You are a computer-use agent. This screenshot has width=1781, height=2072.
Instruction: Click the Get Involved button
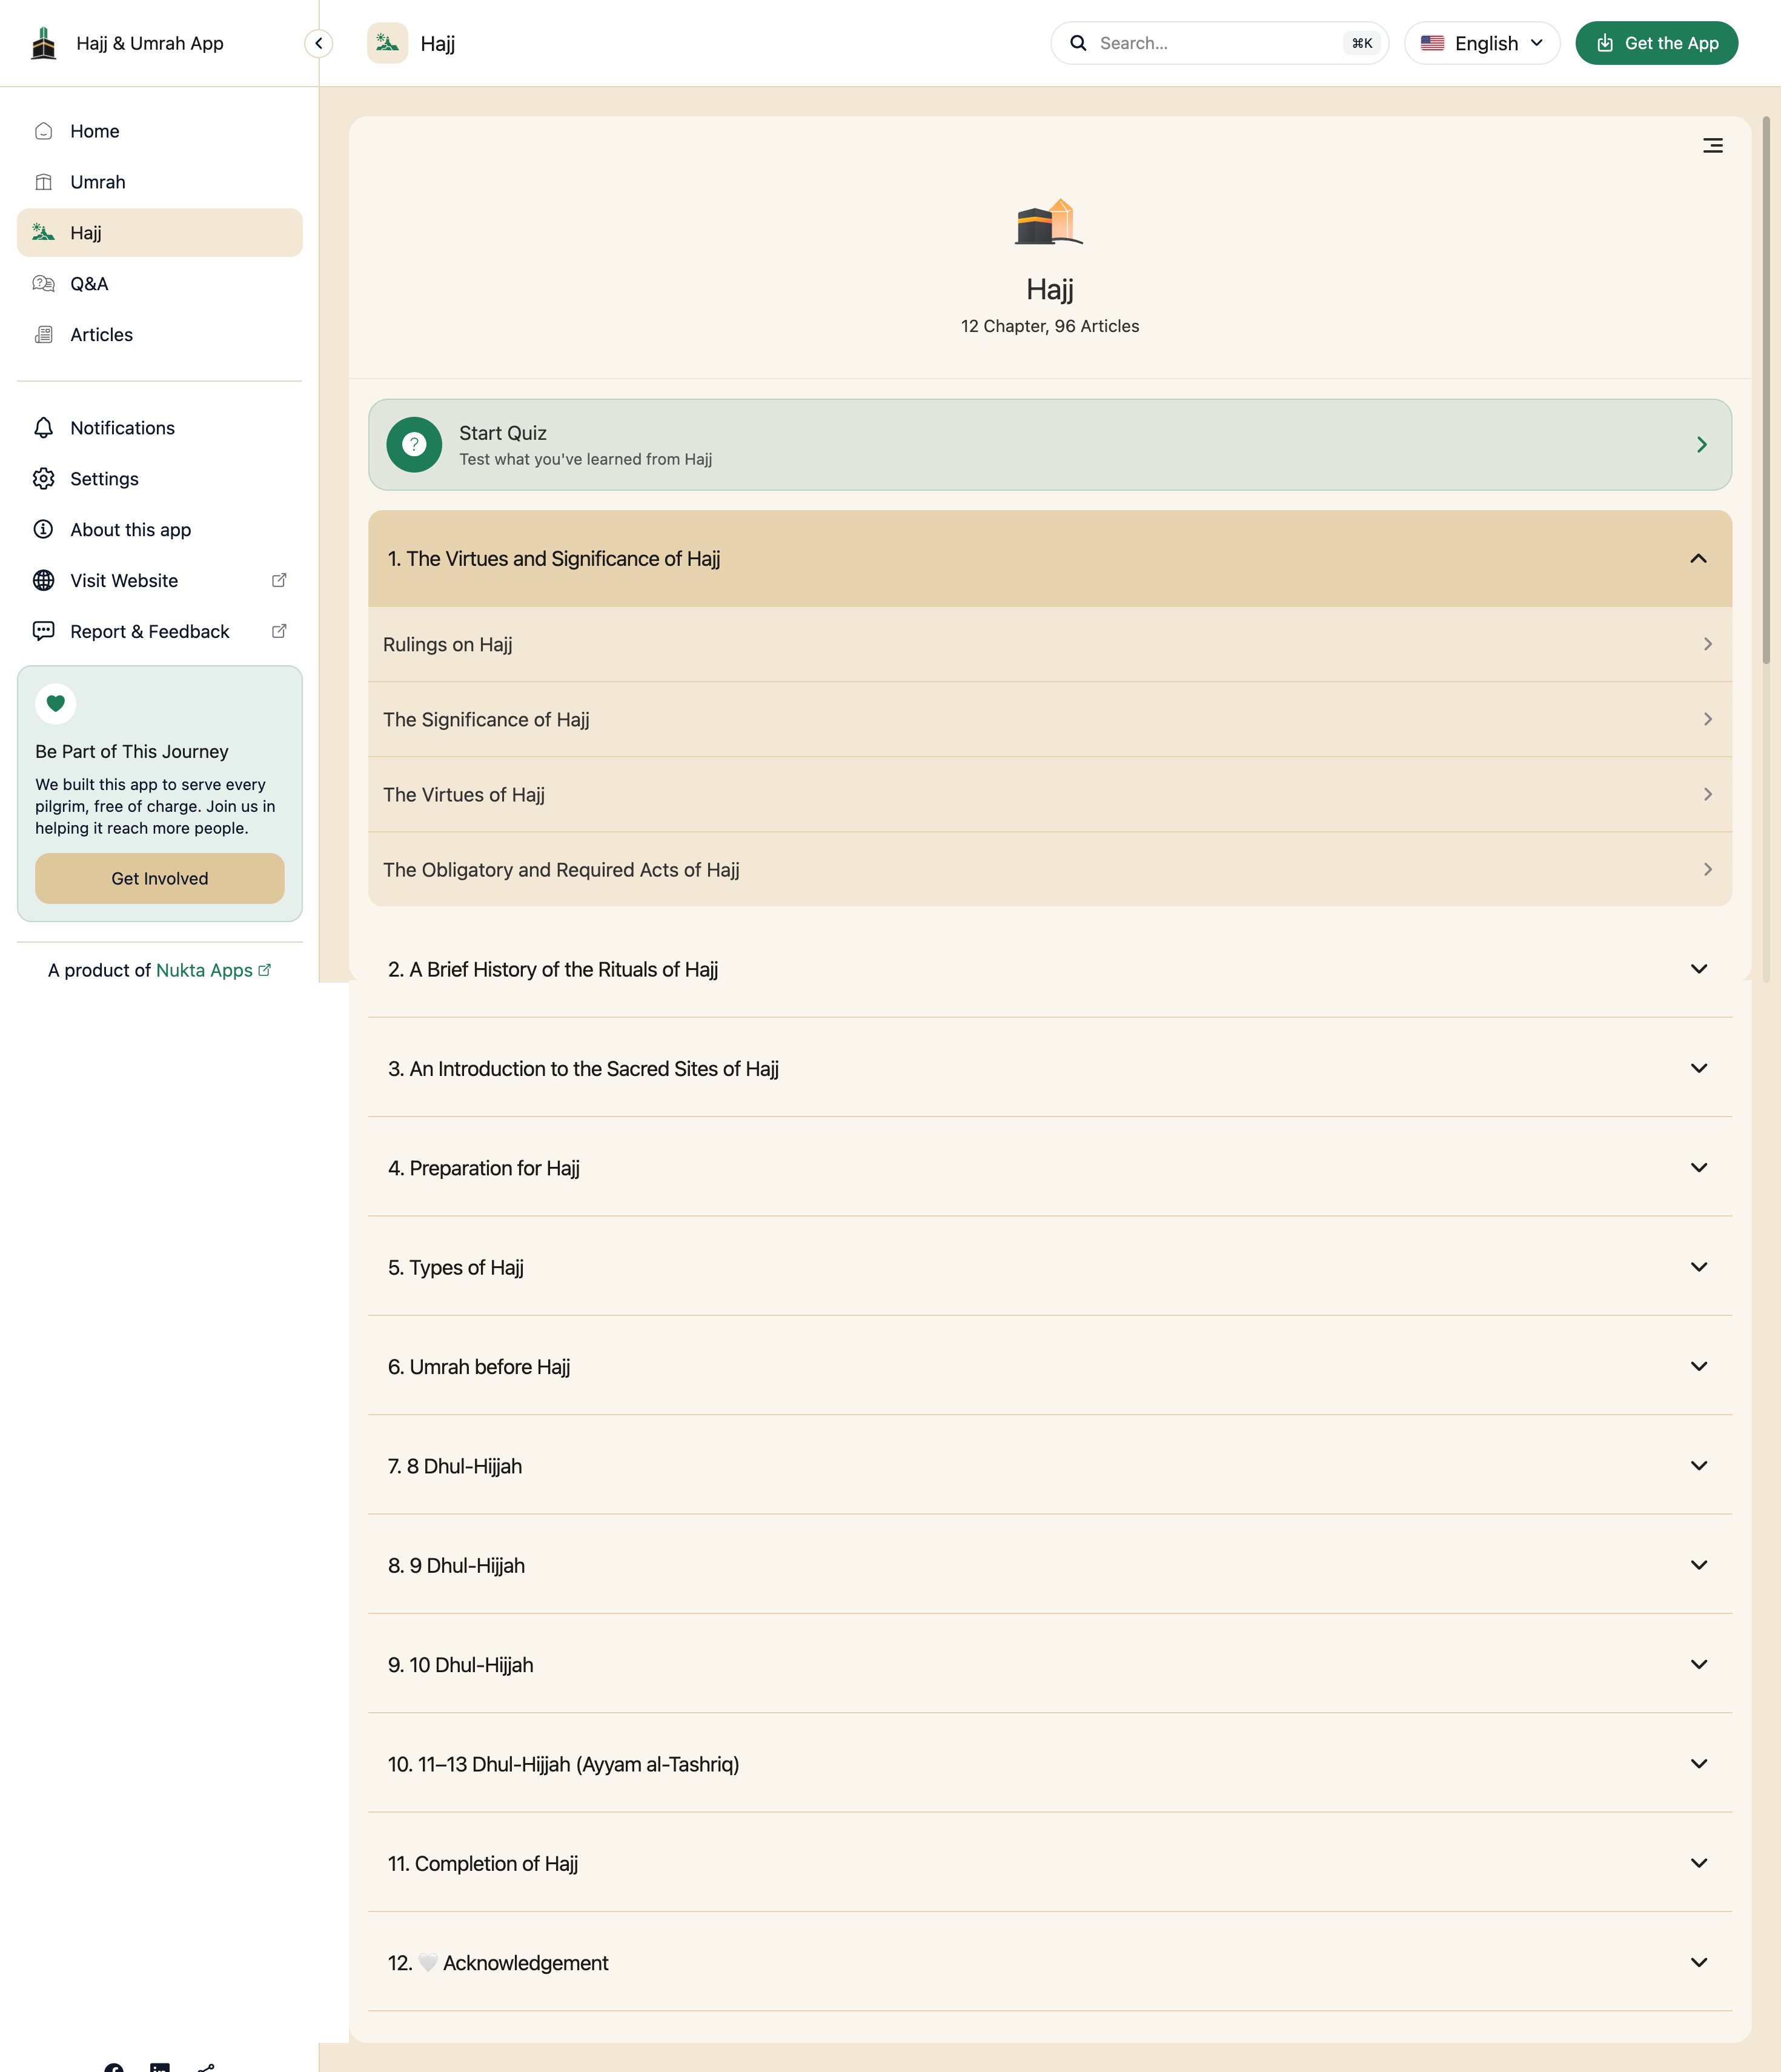coord(160,879)
